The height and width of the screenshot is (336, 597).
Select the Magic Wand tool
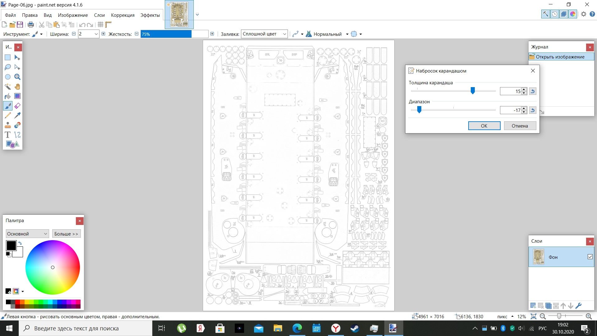tap(8, 86)
